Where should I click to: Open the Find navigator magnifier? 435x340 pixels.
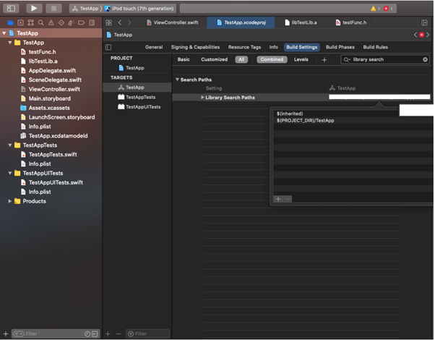pyautogui.click(x=40, y=22)
